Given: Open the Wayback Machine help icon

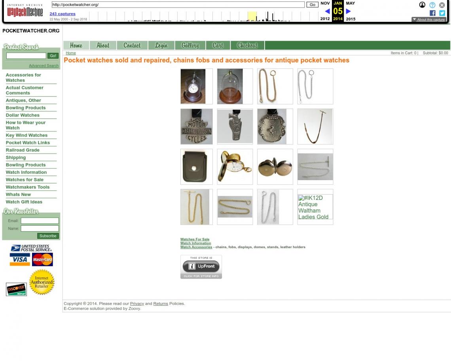Looking at the screenshot, I should [x=432, y=5].
